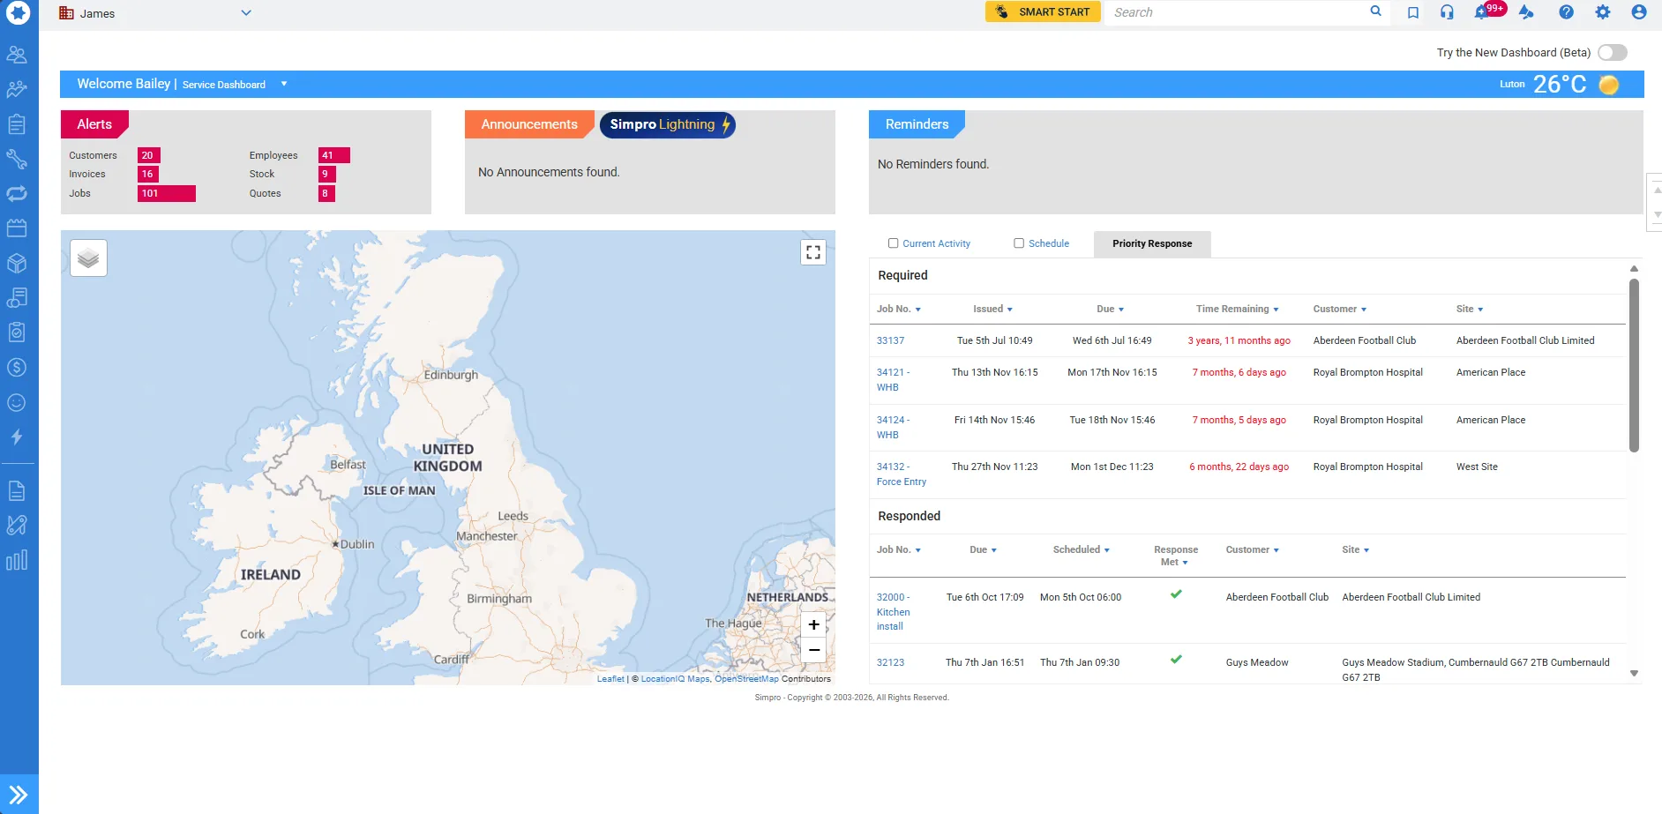Open Jobs alert count 101

point(167,193)
